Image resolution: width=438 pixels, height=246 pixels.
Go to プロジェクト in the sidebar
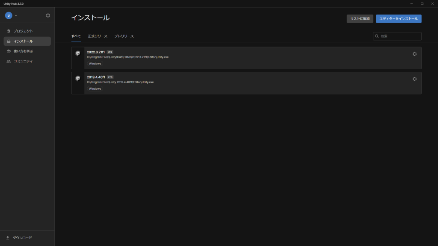[27, 31]
